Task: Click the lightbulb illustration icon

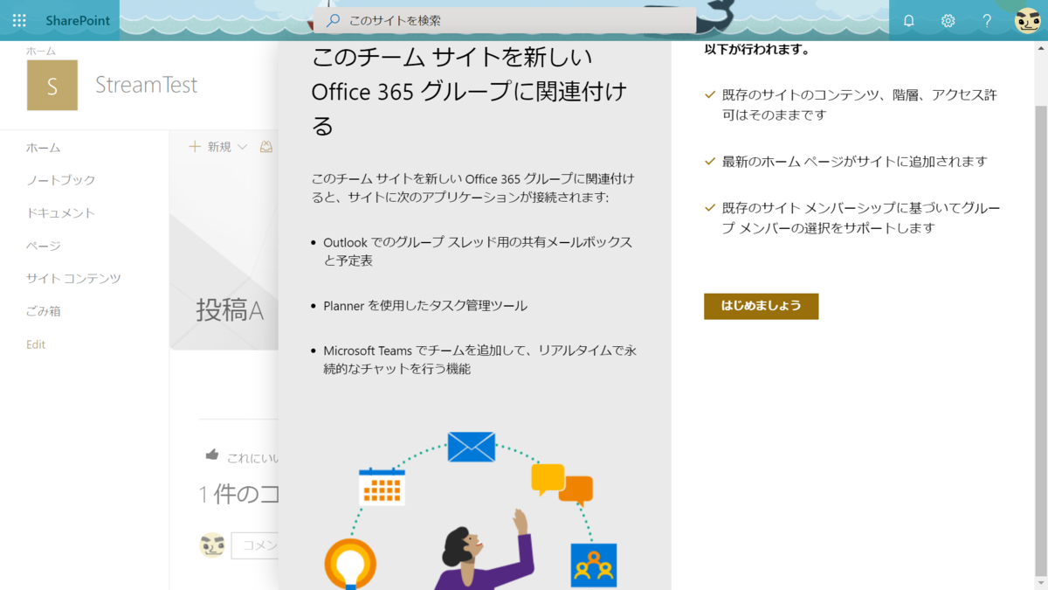Action: pos(350,564)
